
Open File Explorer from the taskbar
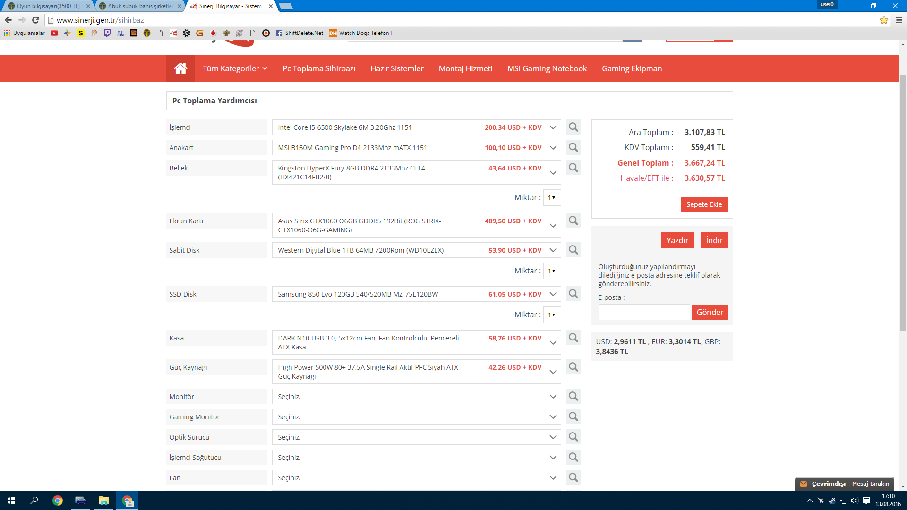(103, 501)
